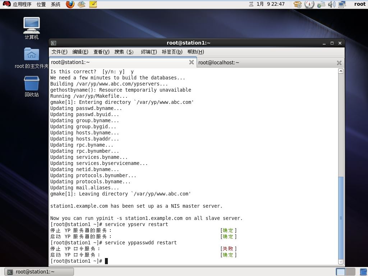Click the power gauge tray icon
This screenshot has height=276, width=368.
pos(309,4)
